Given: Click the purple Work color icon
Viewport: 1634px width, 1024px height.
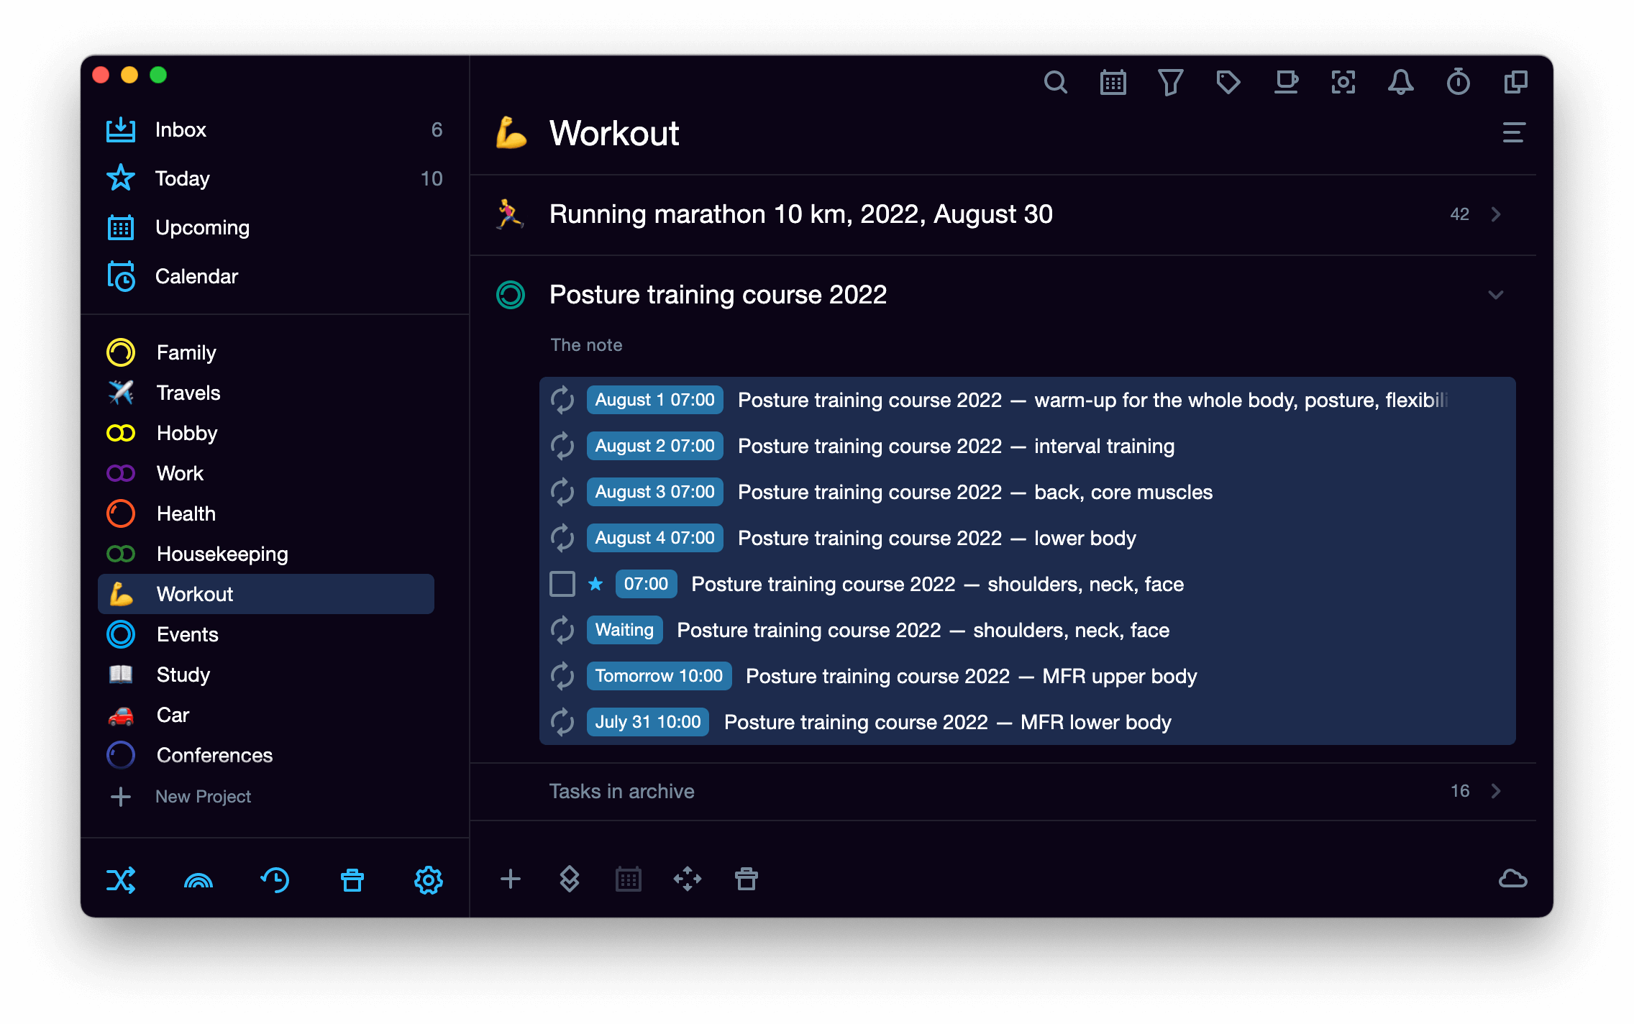Looking at the screenshot, I should (x=121, y=473).
